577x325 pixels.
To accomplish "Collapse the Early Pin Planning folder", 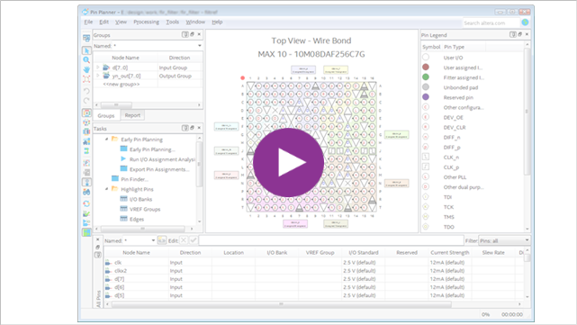I will pos(107,140).
